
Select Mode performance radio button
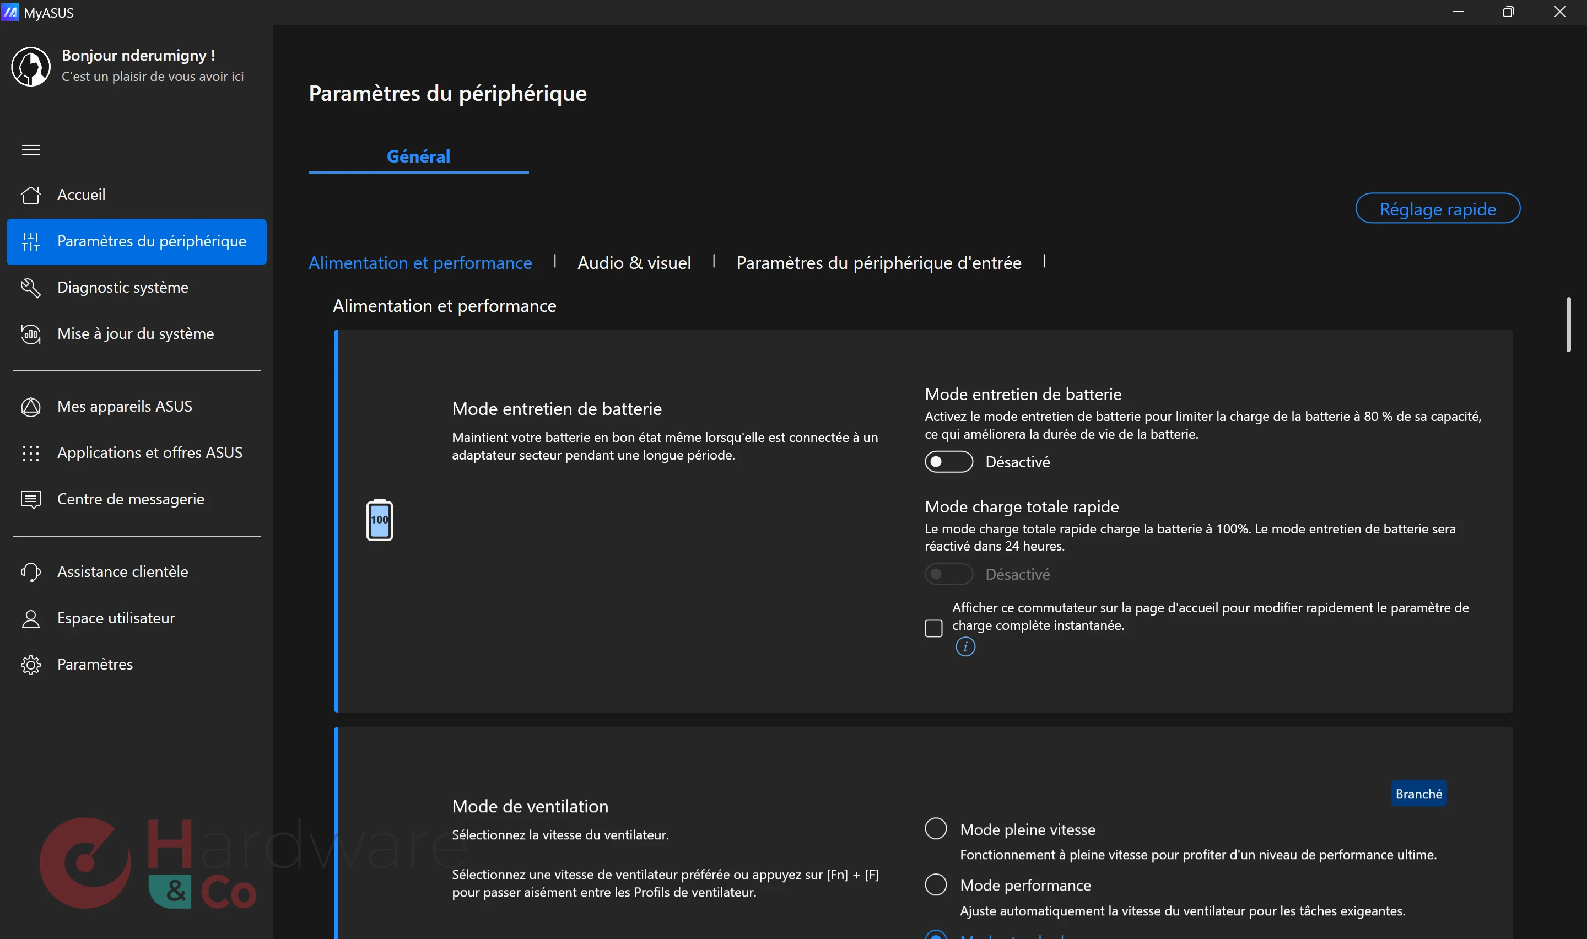click(936, 884)
